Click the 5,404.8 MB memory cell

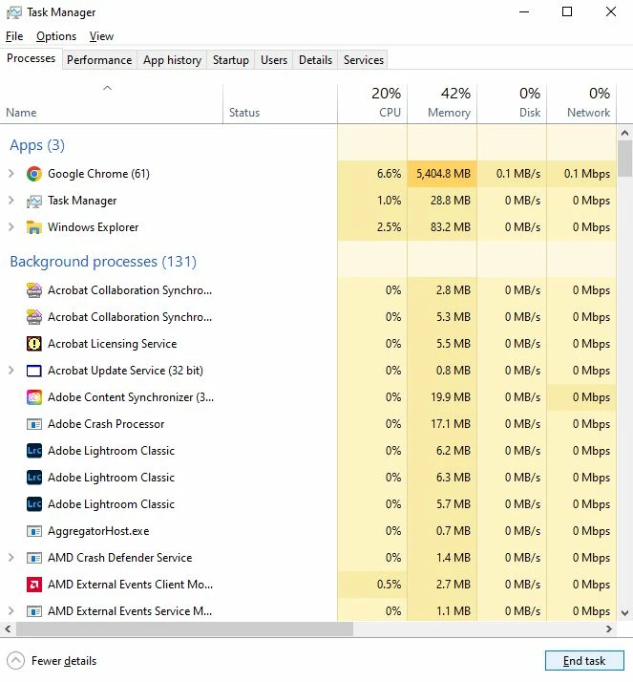tap(442, 174)
